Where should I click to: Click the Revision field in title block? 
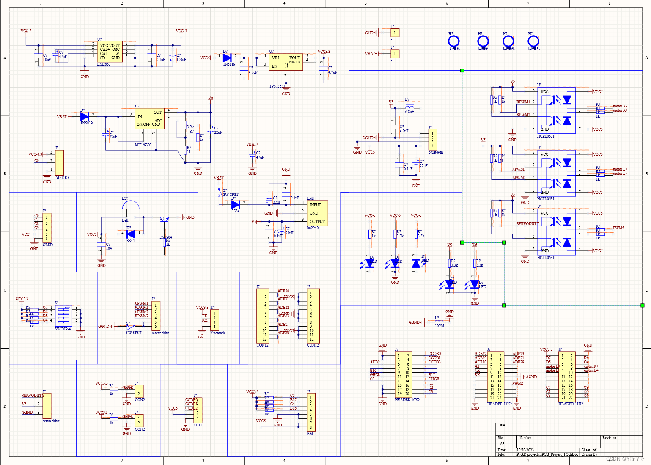[x=609, y=438]
